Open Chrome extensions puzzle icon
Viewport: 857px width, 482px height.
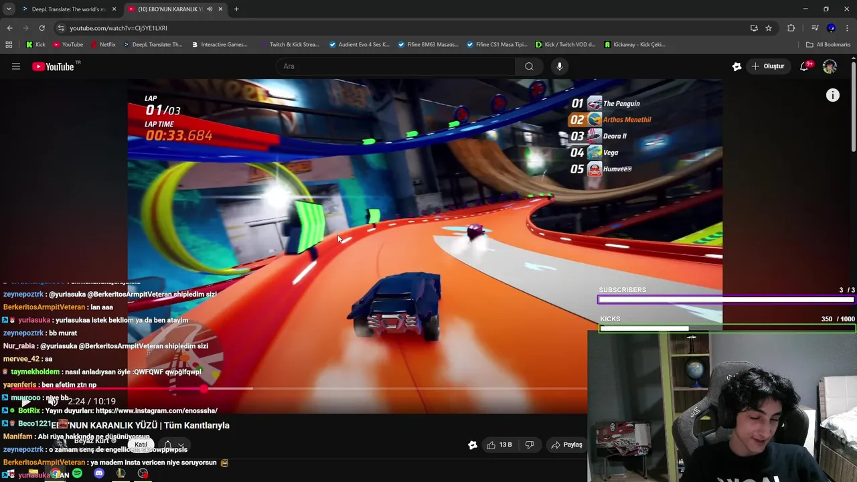point(791,28)
